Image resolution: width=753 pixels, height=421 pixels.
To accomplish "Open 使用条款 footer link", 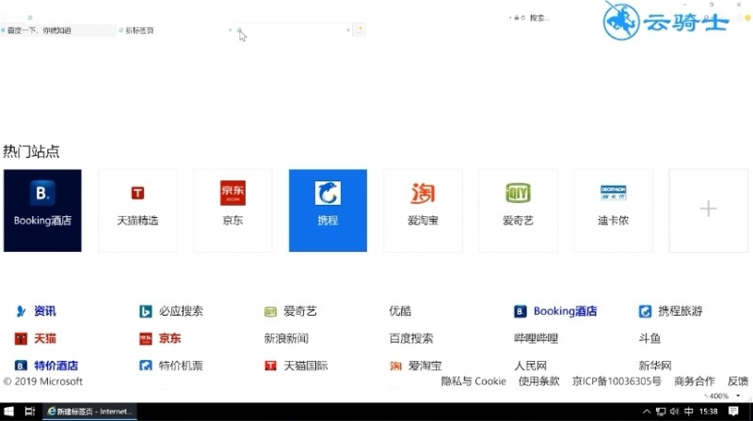I will (x=538, y=382).
